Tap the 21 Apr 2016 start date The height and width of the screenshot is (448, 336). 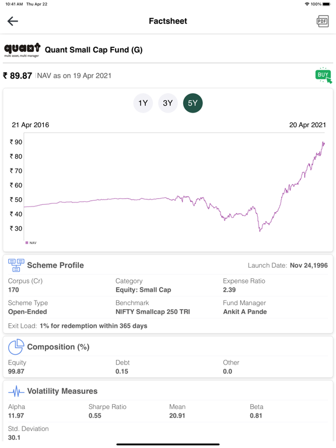[30, 125]
